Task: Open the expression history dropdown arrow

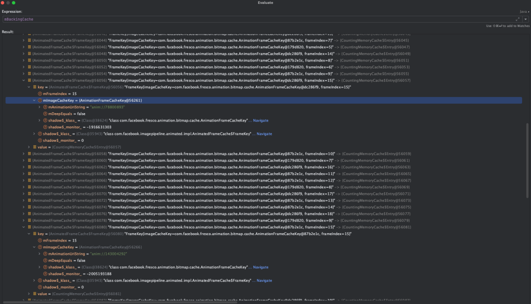Action: pyautogui.click(x=526, y=19)
